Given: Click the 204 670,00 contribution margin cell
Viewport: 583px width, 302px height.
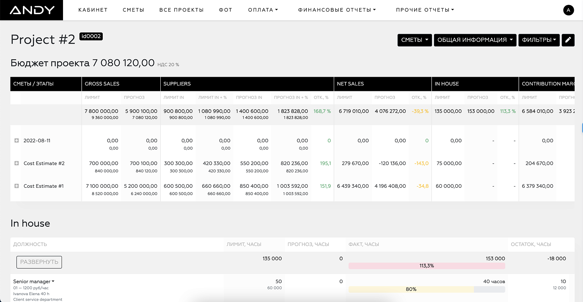Looking at the screenshot, I should [x=539, y=163].
